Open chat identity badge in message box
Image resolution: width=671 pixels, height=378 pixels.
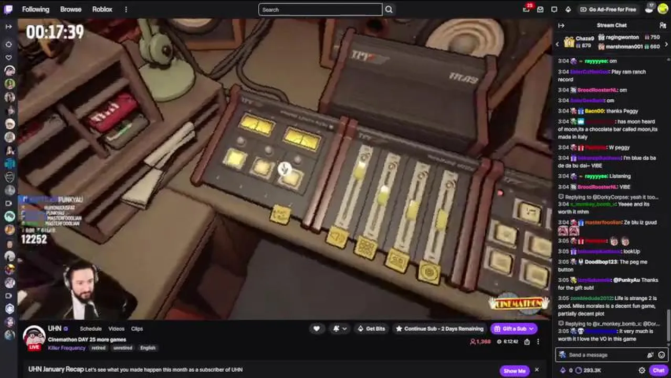coord(562,355)
